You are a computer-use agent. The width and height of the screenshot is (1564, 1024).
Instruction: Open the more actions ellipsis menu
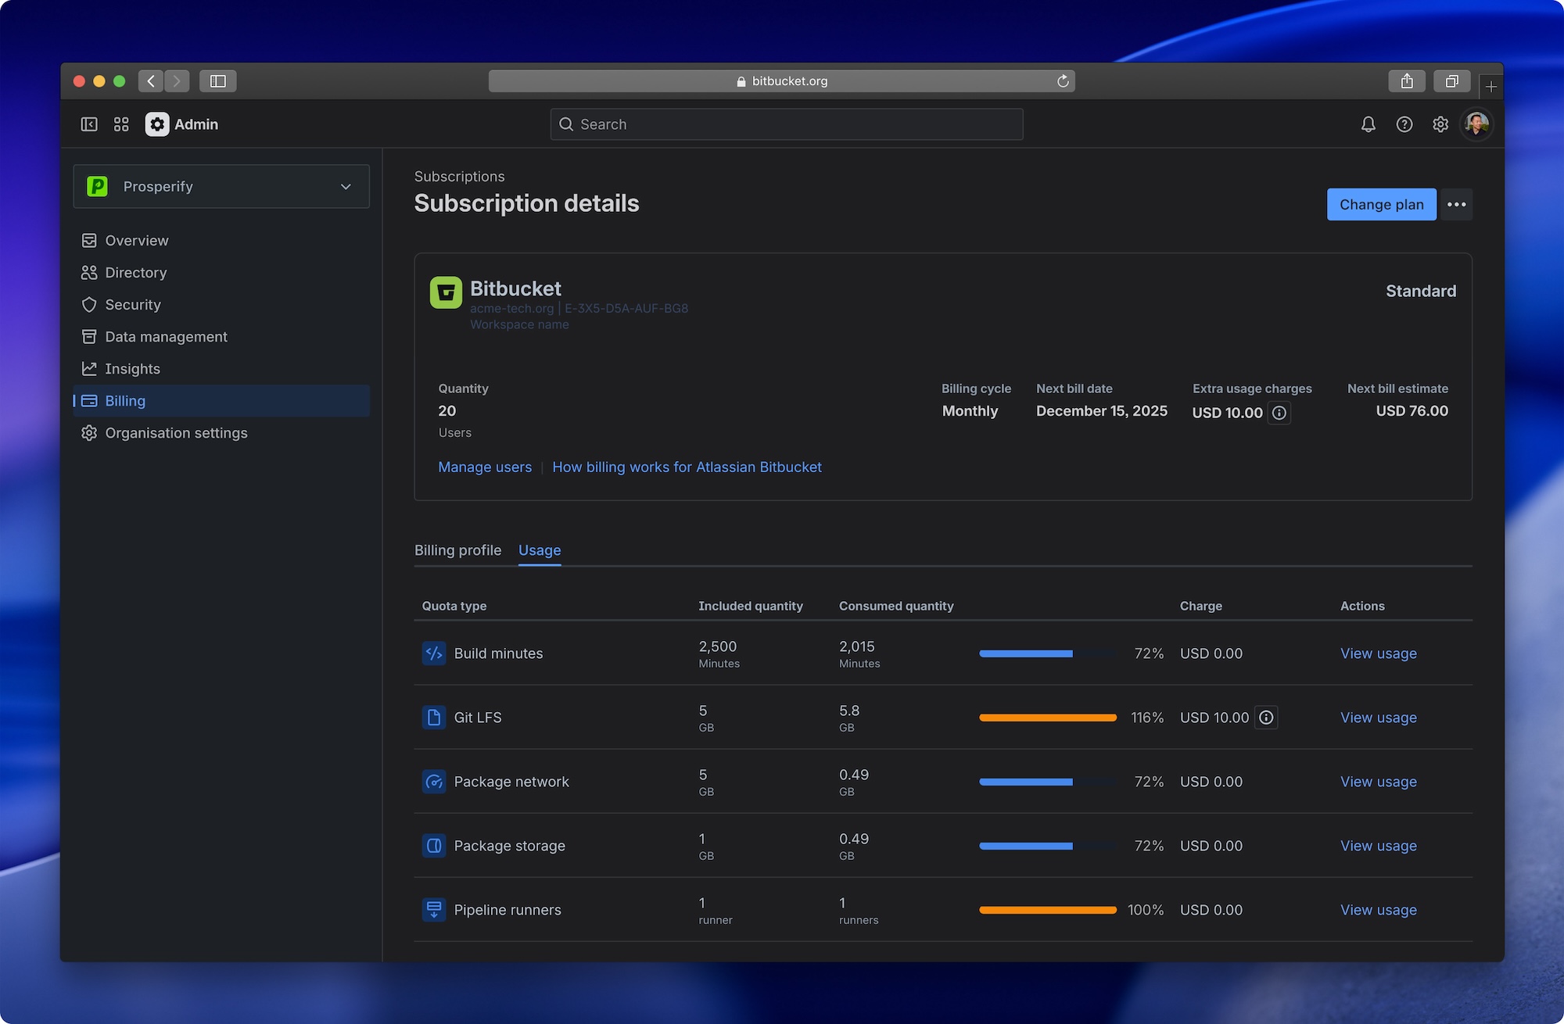point(1456,205)
